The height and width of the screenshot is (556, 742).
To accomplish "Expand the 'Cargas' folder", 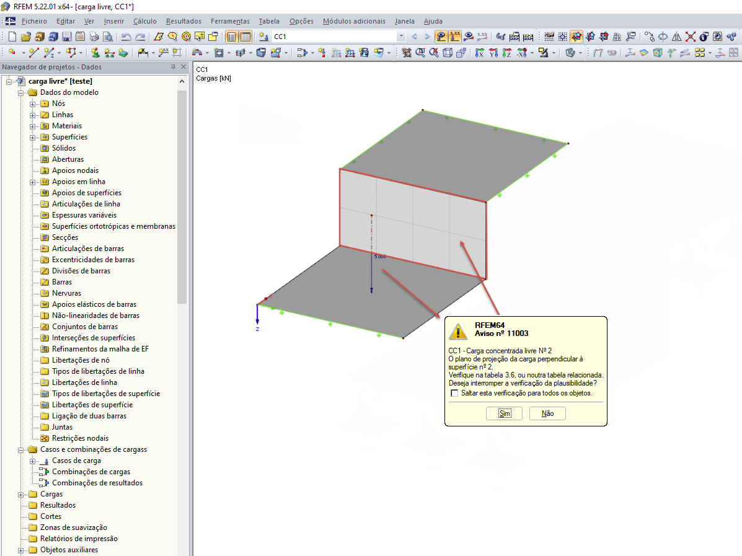I will click(x=21, y=495).
